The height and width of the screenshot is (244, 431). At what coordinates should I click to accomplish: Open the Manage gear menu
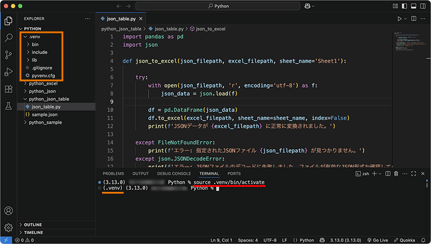[9, 228]
